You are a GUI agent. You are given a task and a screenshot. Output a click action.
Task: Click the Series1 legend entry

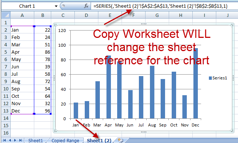218,78
